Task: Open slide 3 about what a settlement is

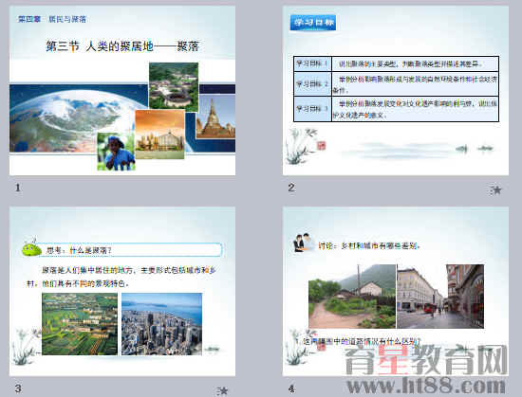Action: coord(122,292)
